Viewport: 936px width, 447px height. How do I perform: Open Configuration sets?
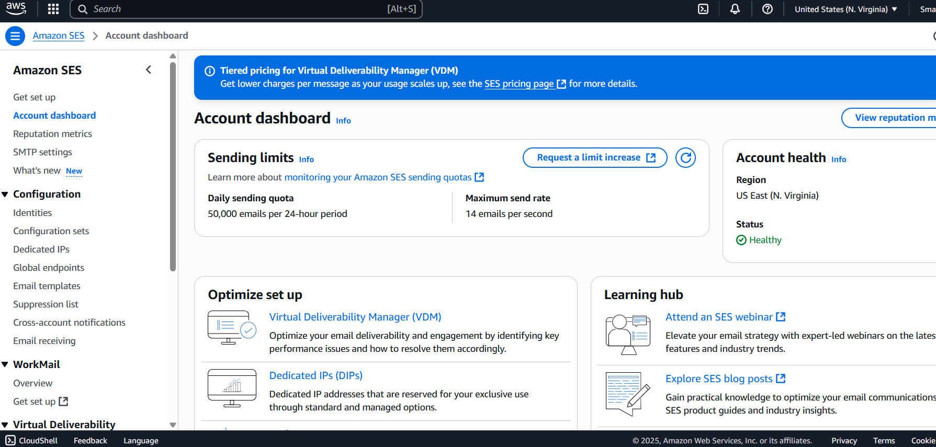[x=51, y=231]
